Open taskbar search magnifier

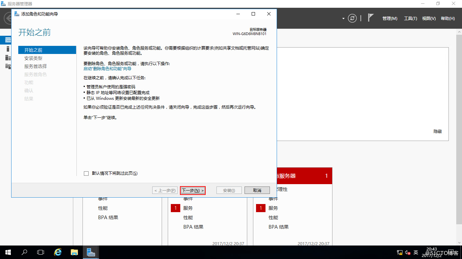pyautogui.click(x=24, y=252)
